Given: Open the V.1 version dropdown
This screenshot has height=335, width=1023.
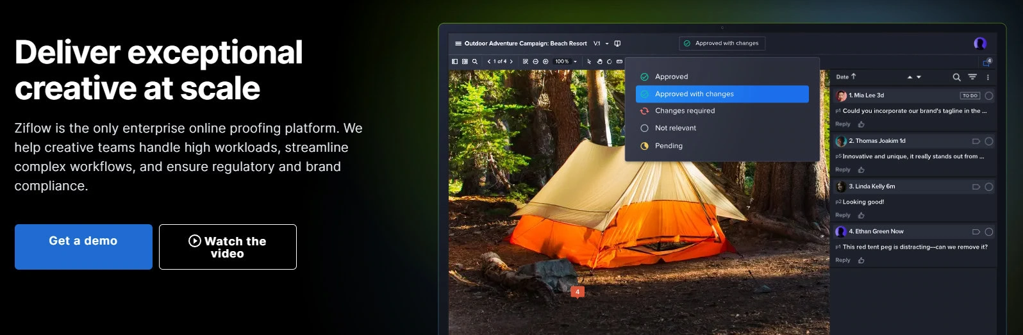Looking at the screenshot, I should [601, 44].
